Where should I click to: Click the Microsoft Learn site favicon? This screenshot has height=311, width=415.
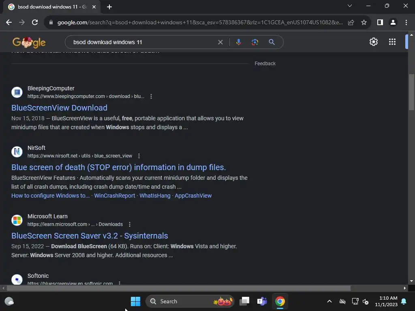pos(17,220)
